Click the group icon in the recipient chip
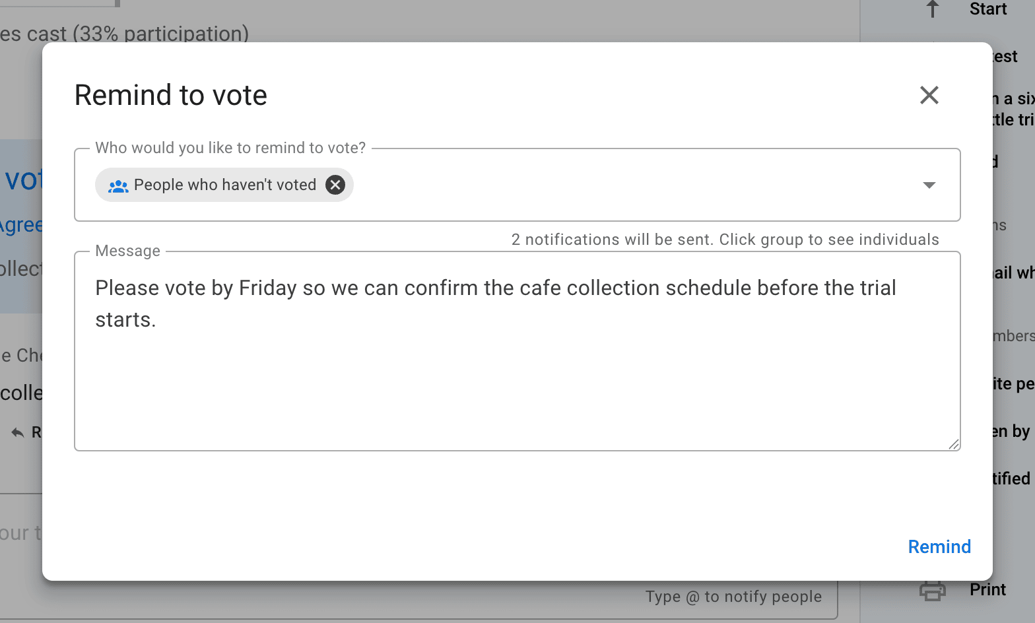The image size is (1035, 623). coord(118,185)
